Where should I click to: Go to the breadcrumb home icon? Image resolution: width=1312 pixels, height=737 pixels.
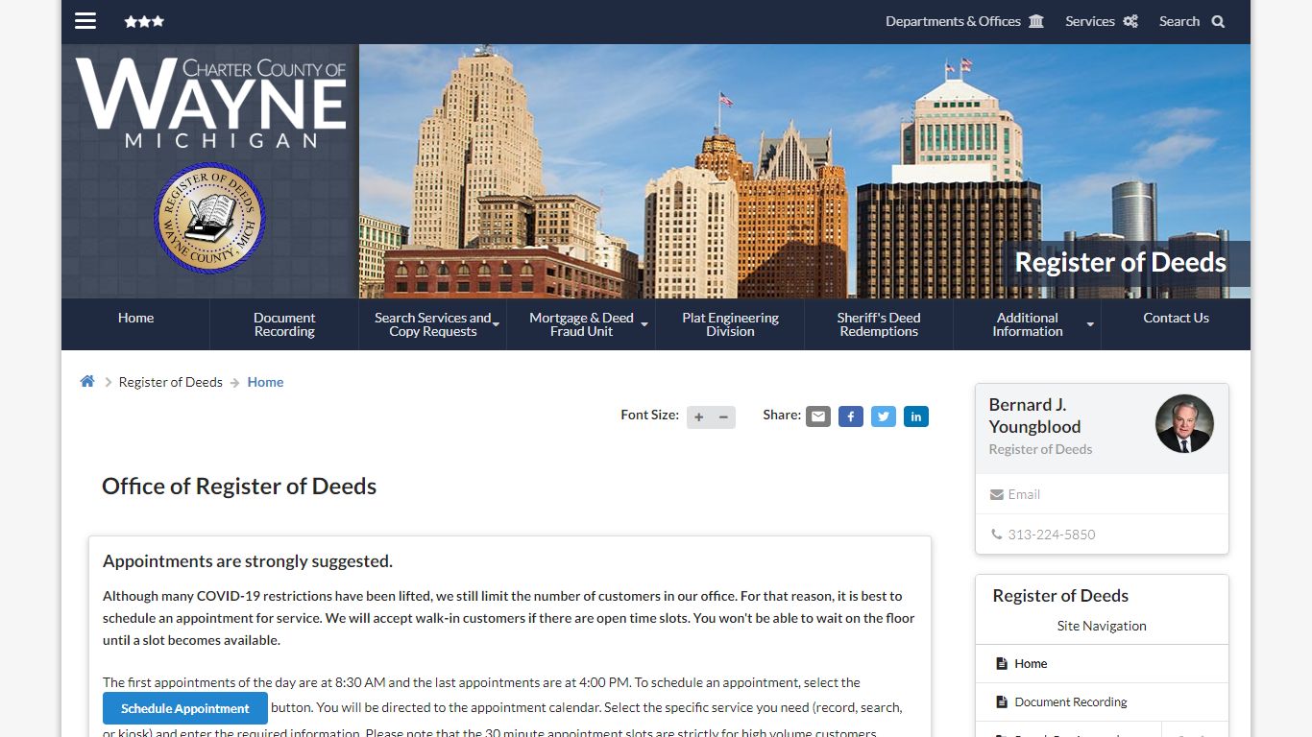coord(87,381)
